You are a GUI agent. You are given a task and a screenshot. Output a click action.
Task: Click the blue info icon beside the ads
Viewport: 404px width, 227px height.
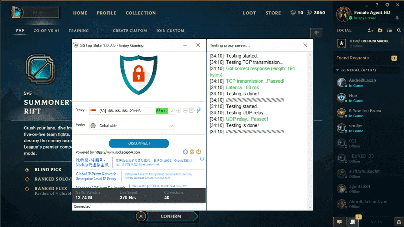[202, 159]
